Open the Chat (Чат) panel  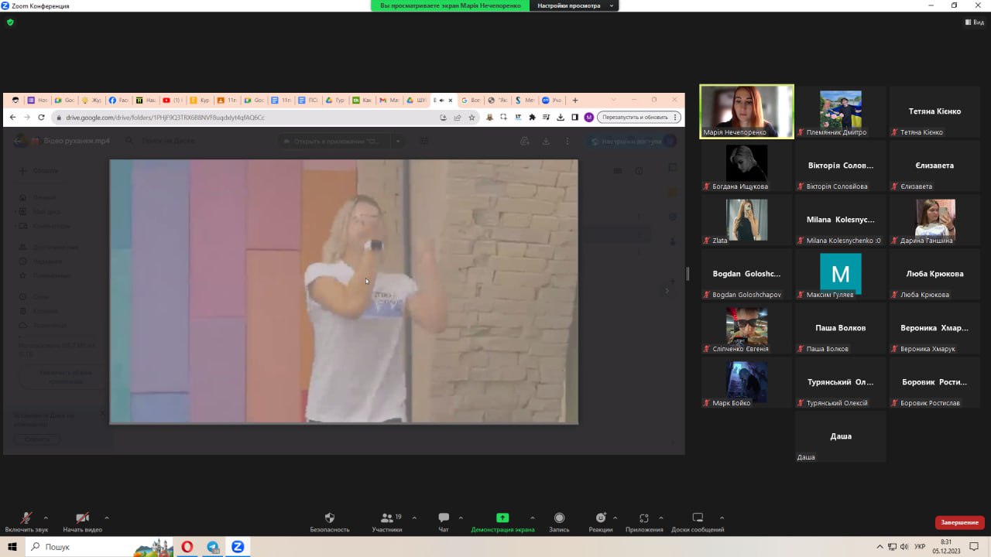coord(444,518)
